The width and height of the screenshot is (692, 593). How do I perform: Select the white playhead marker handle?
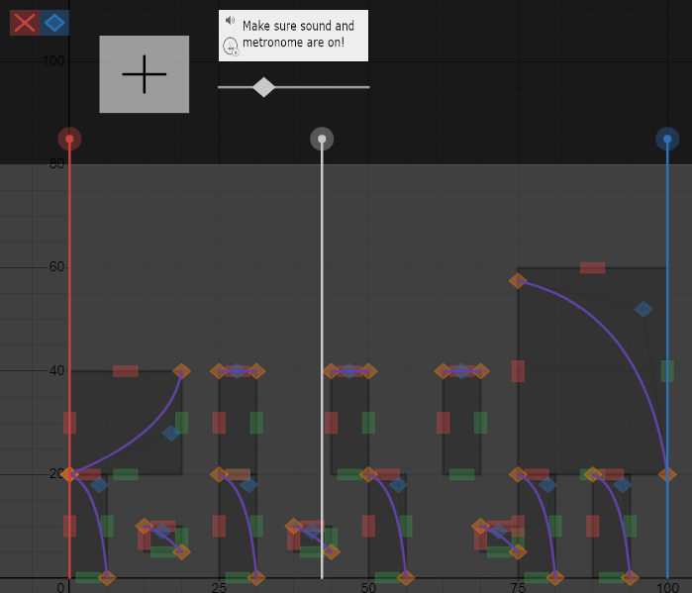tap(322, 139)
